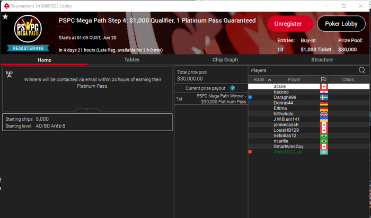
Task: Select player bacooo
Action: (281, 92)
